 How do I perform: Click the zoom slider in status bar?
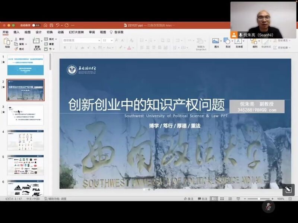click(259, 199)
